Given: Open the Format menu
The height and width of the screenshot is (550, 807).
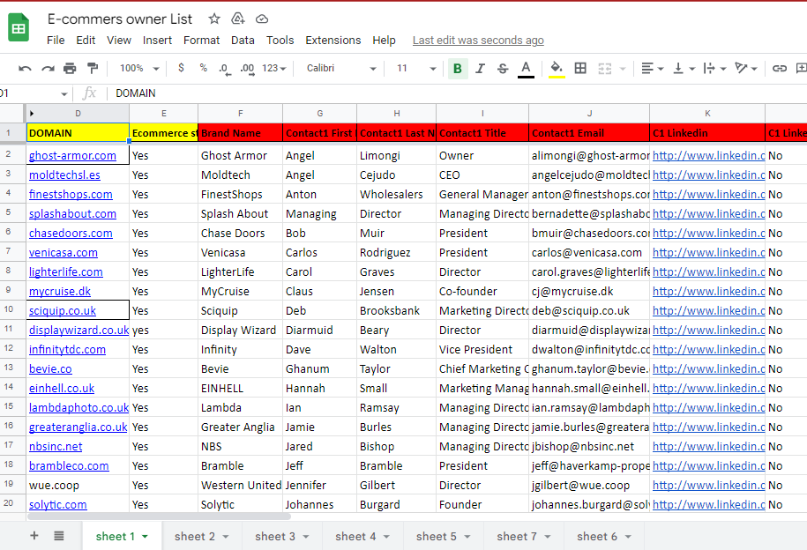Looking at the screenshot, I should [201, 41].
